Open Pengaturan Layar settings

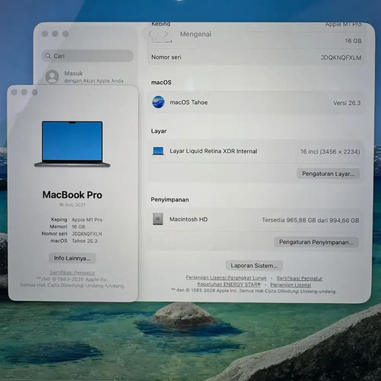point(328,173)
